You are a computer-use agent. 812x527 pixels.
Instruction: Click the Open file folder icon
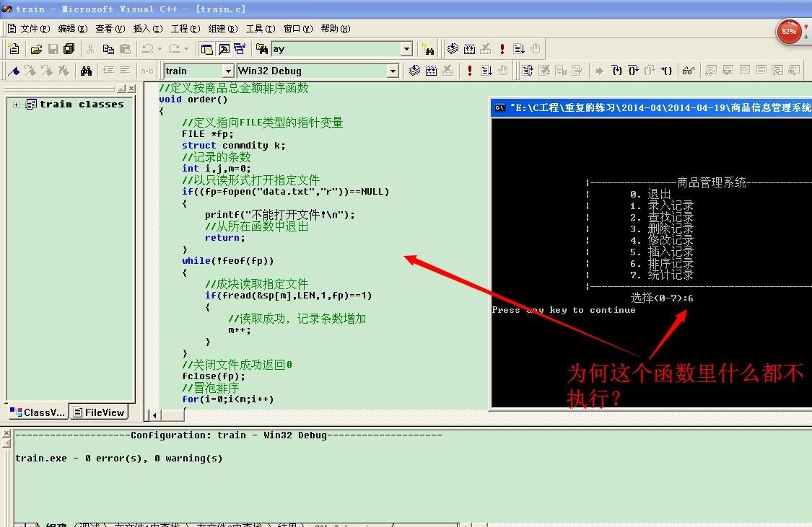(36, 49)
